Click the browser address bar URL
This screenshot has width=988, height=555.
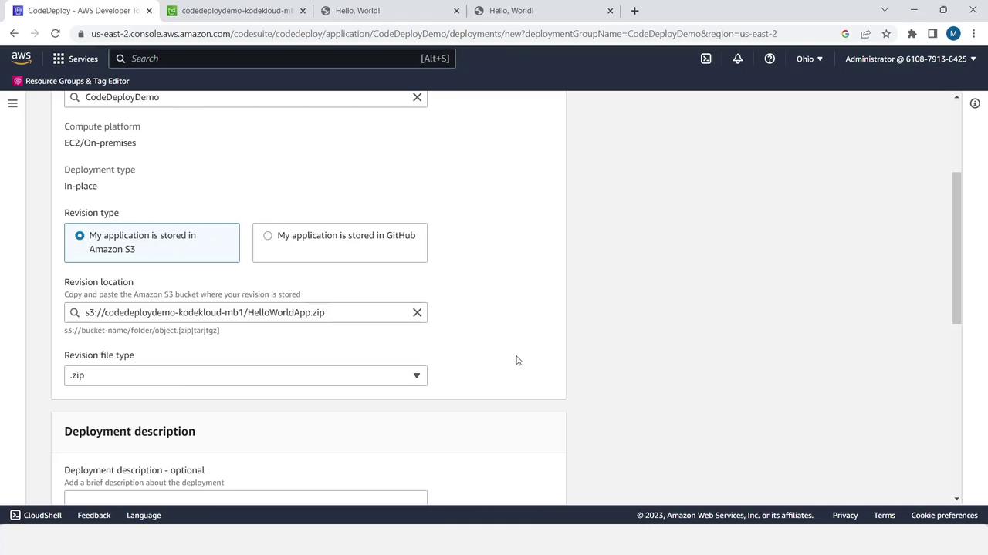tap(434, 34)
